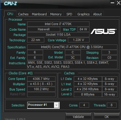Click the Level 2 4 x 256 KBytes value
121x120 pixels.
coord(88,89)
